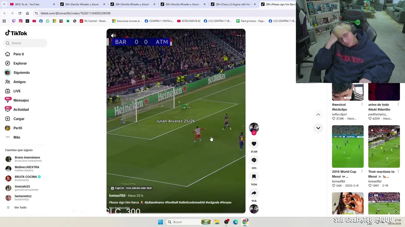Open the #westcol #kickclips video thumbnail
The height and width of the screenshot is (227, 405).
pos(348,92)
